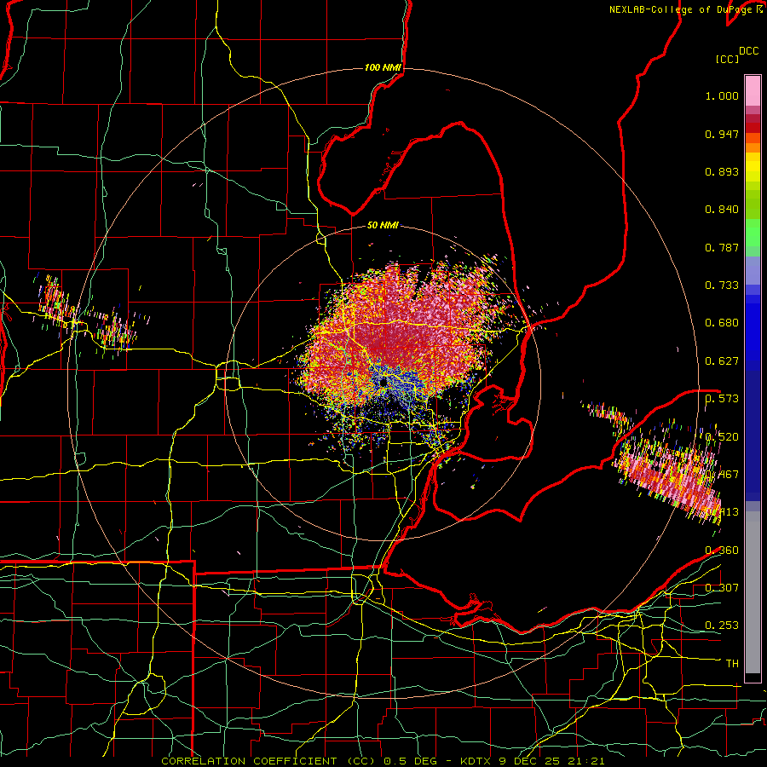The width and height of the screenshot is (767, 767).
Task: Click the [CC] legend unit label
Action: (x=727, y=59)
